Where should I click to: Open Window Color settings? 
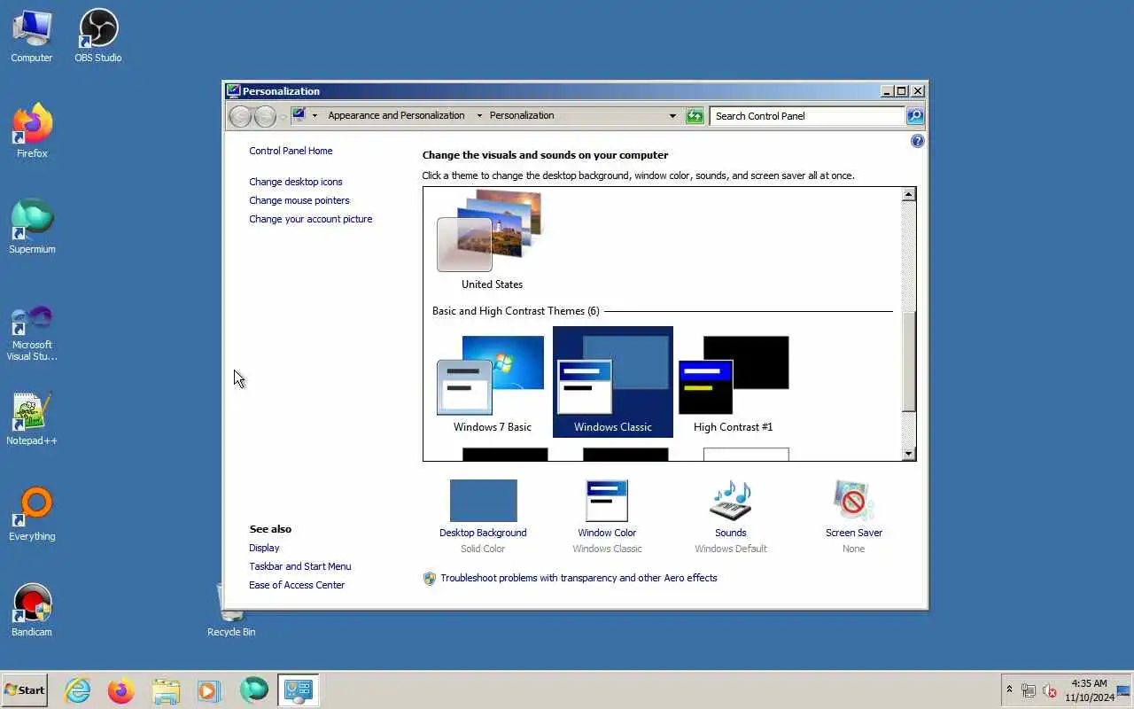point(607,516)
